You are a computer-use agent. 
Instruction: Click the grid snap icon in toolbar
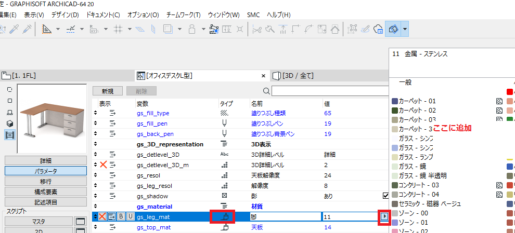(118, 29)
